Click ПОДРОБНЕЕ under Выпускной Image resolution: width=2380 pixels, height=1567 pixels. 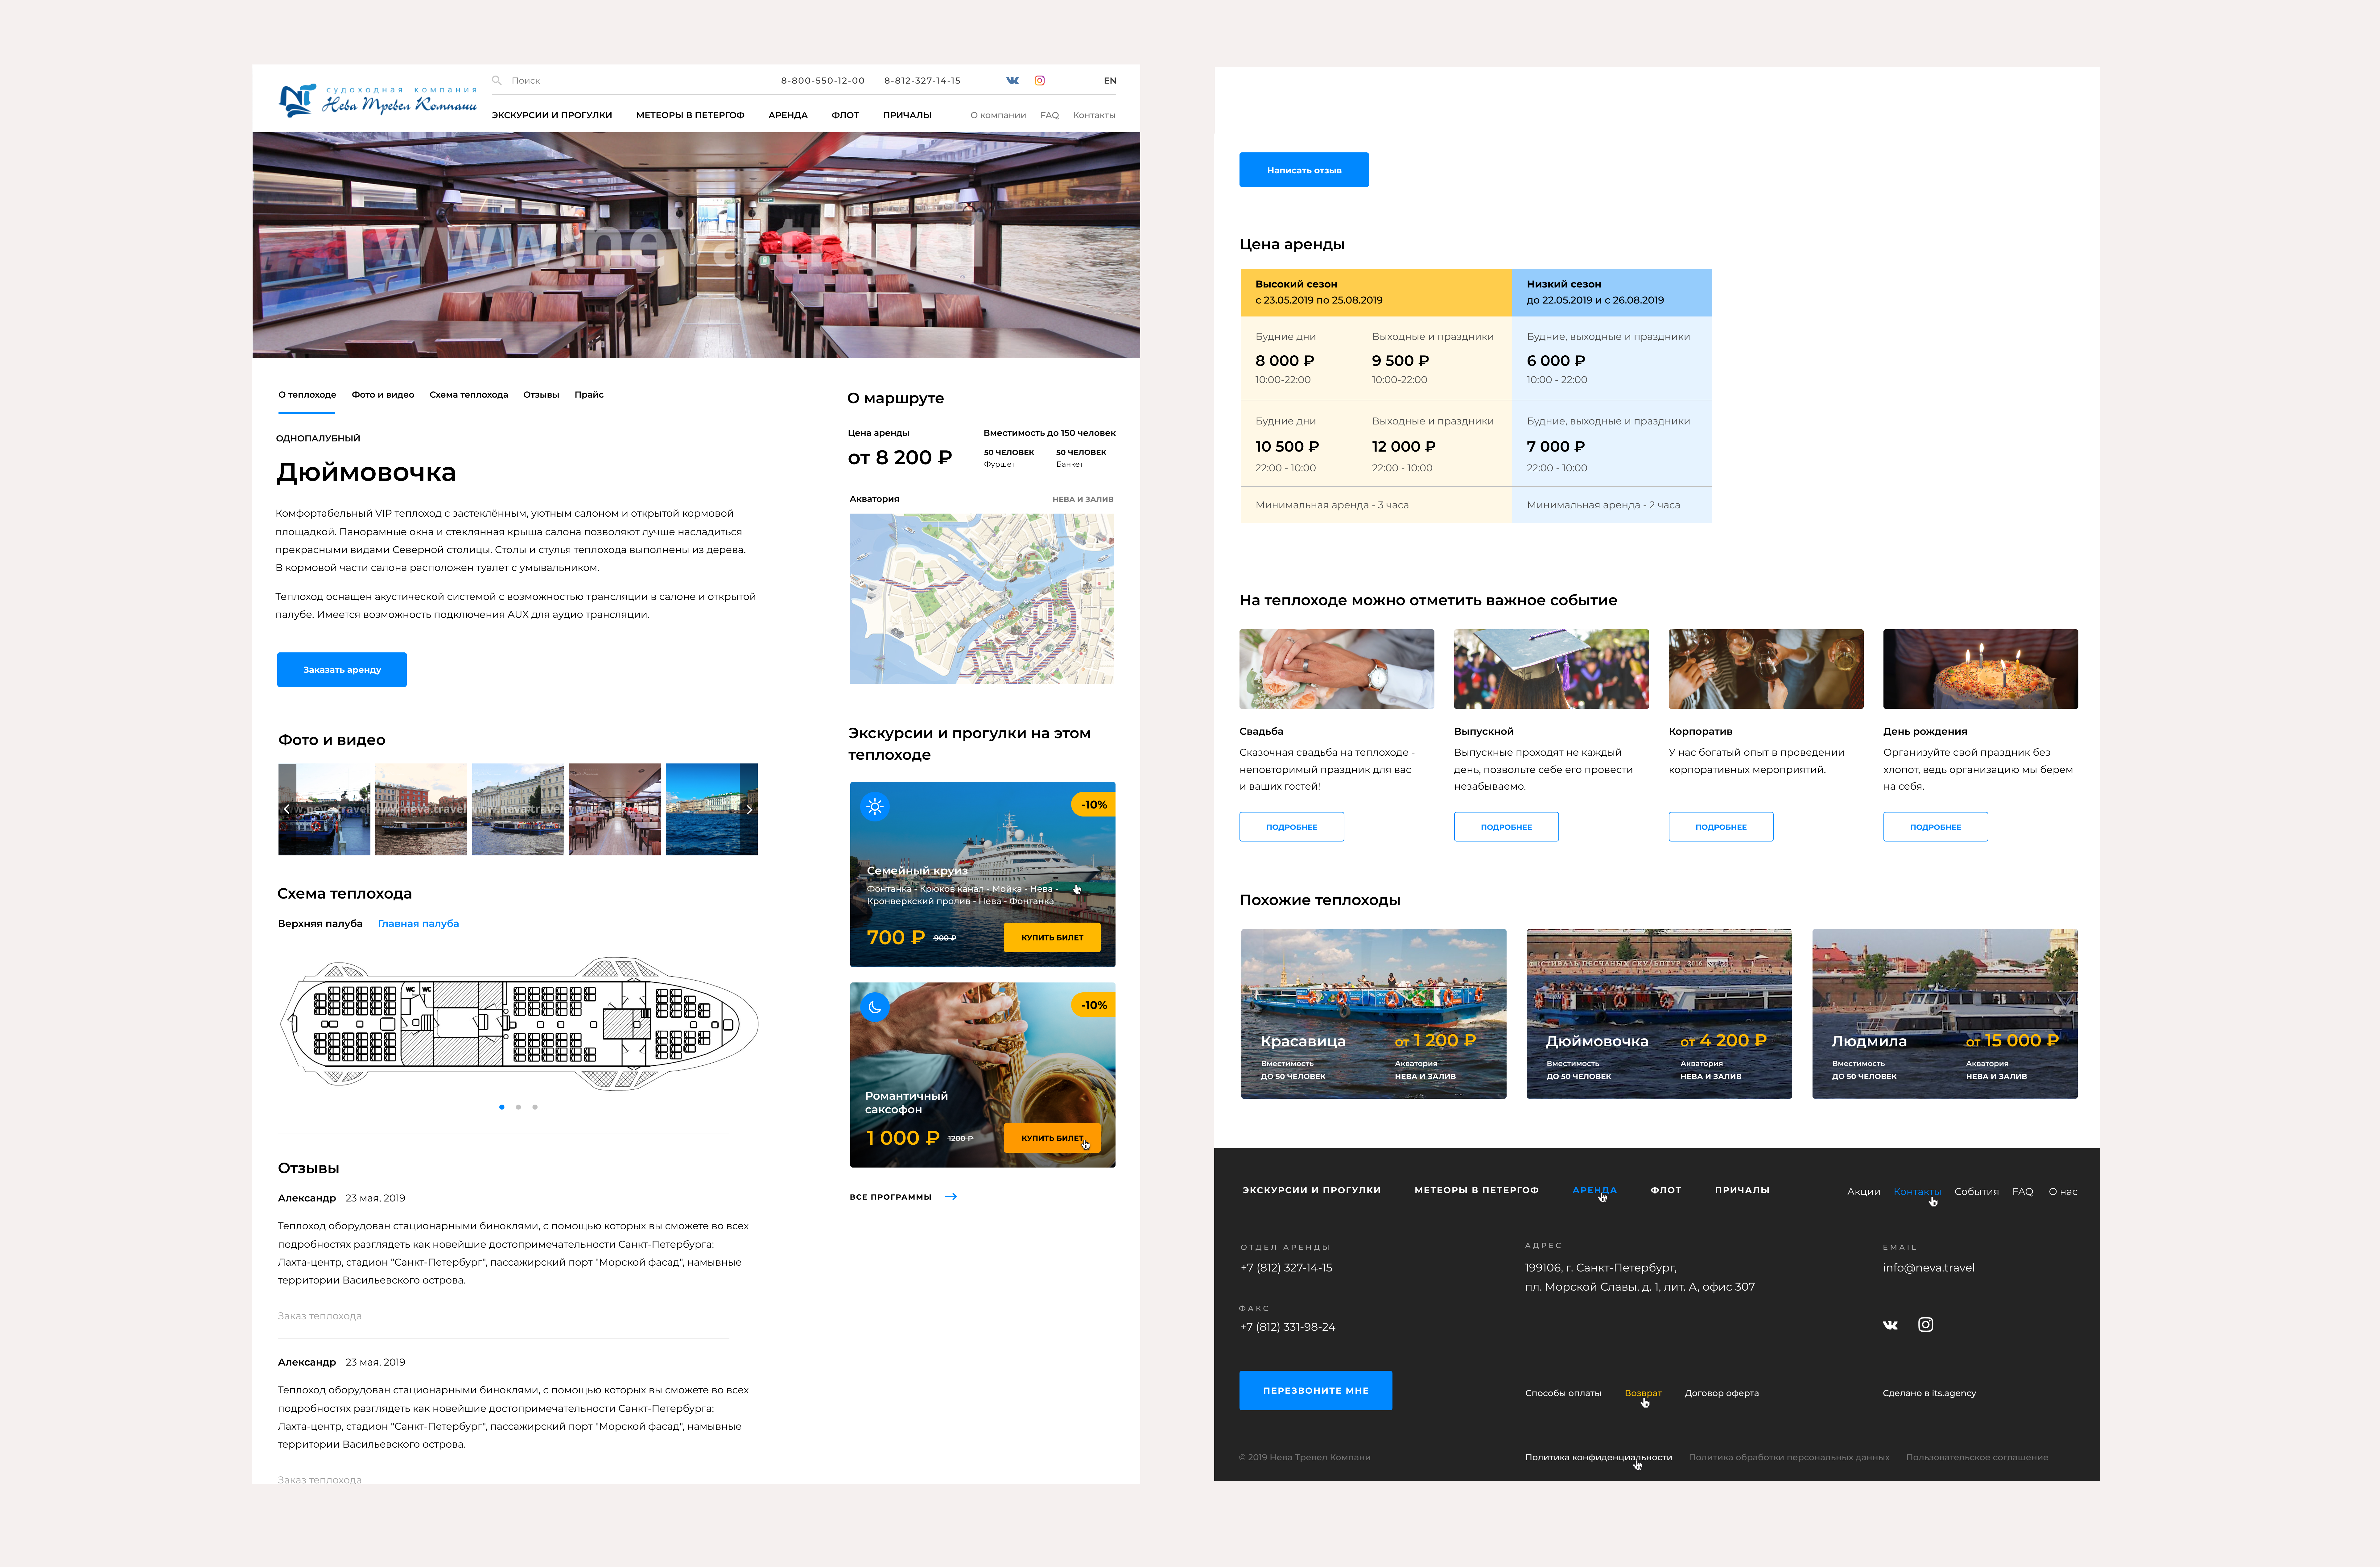coord(1506,827)
